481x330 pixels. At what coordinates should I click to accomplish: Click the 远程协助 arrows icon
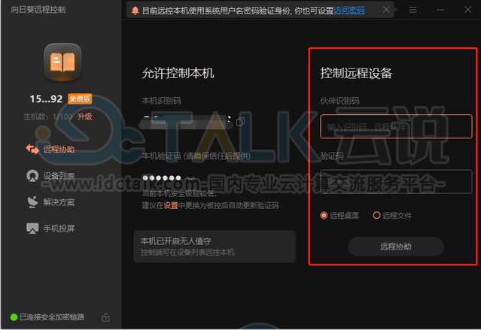click(32, 150)
